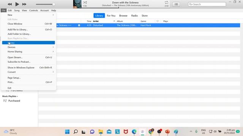Click the taskbar clock and date

tap(229, 131)
